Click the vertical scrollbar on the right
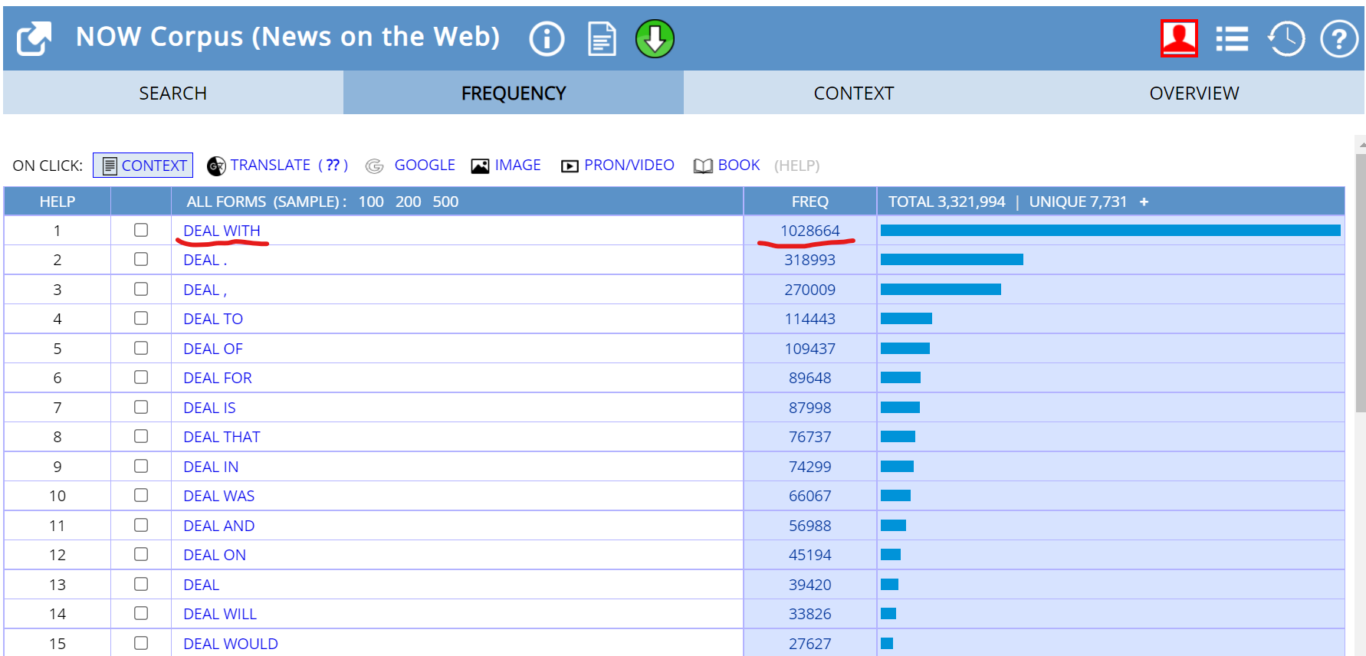This screenshot has height=656, width=1366. click(x=1361, y=284)
